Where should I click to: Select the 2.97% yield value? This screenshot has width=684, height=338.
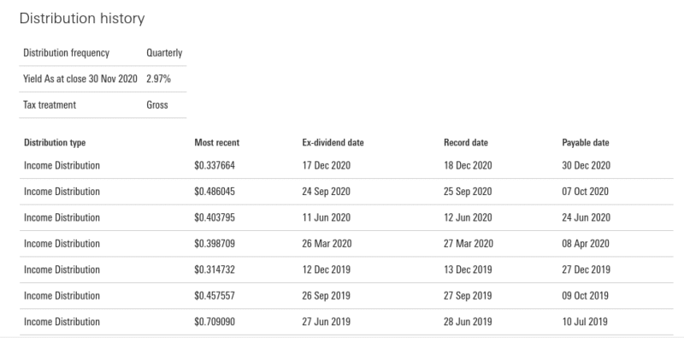pos(159,79)
